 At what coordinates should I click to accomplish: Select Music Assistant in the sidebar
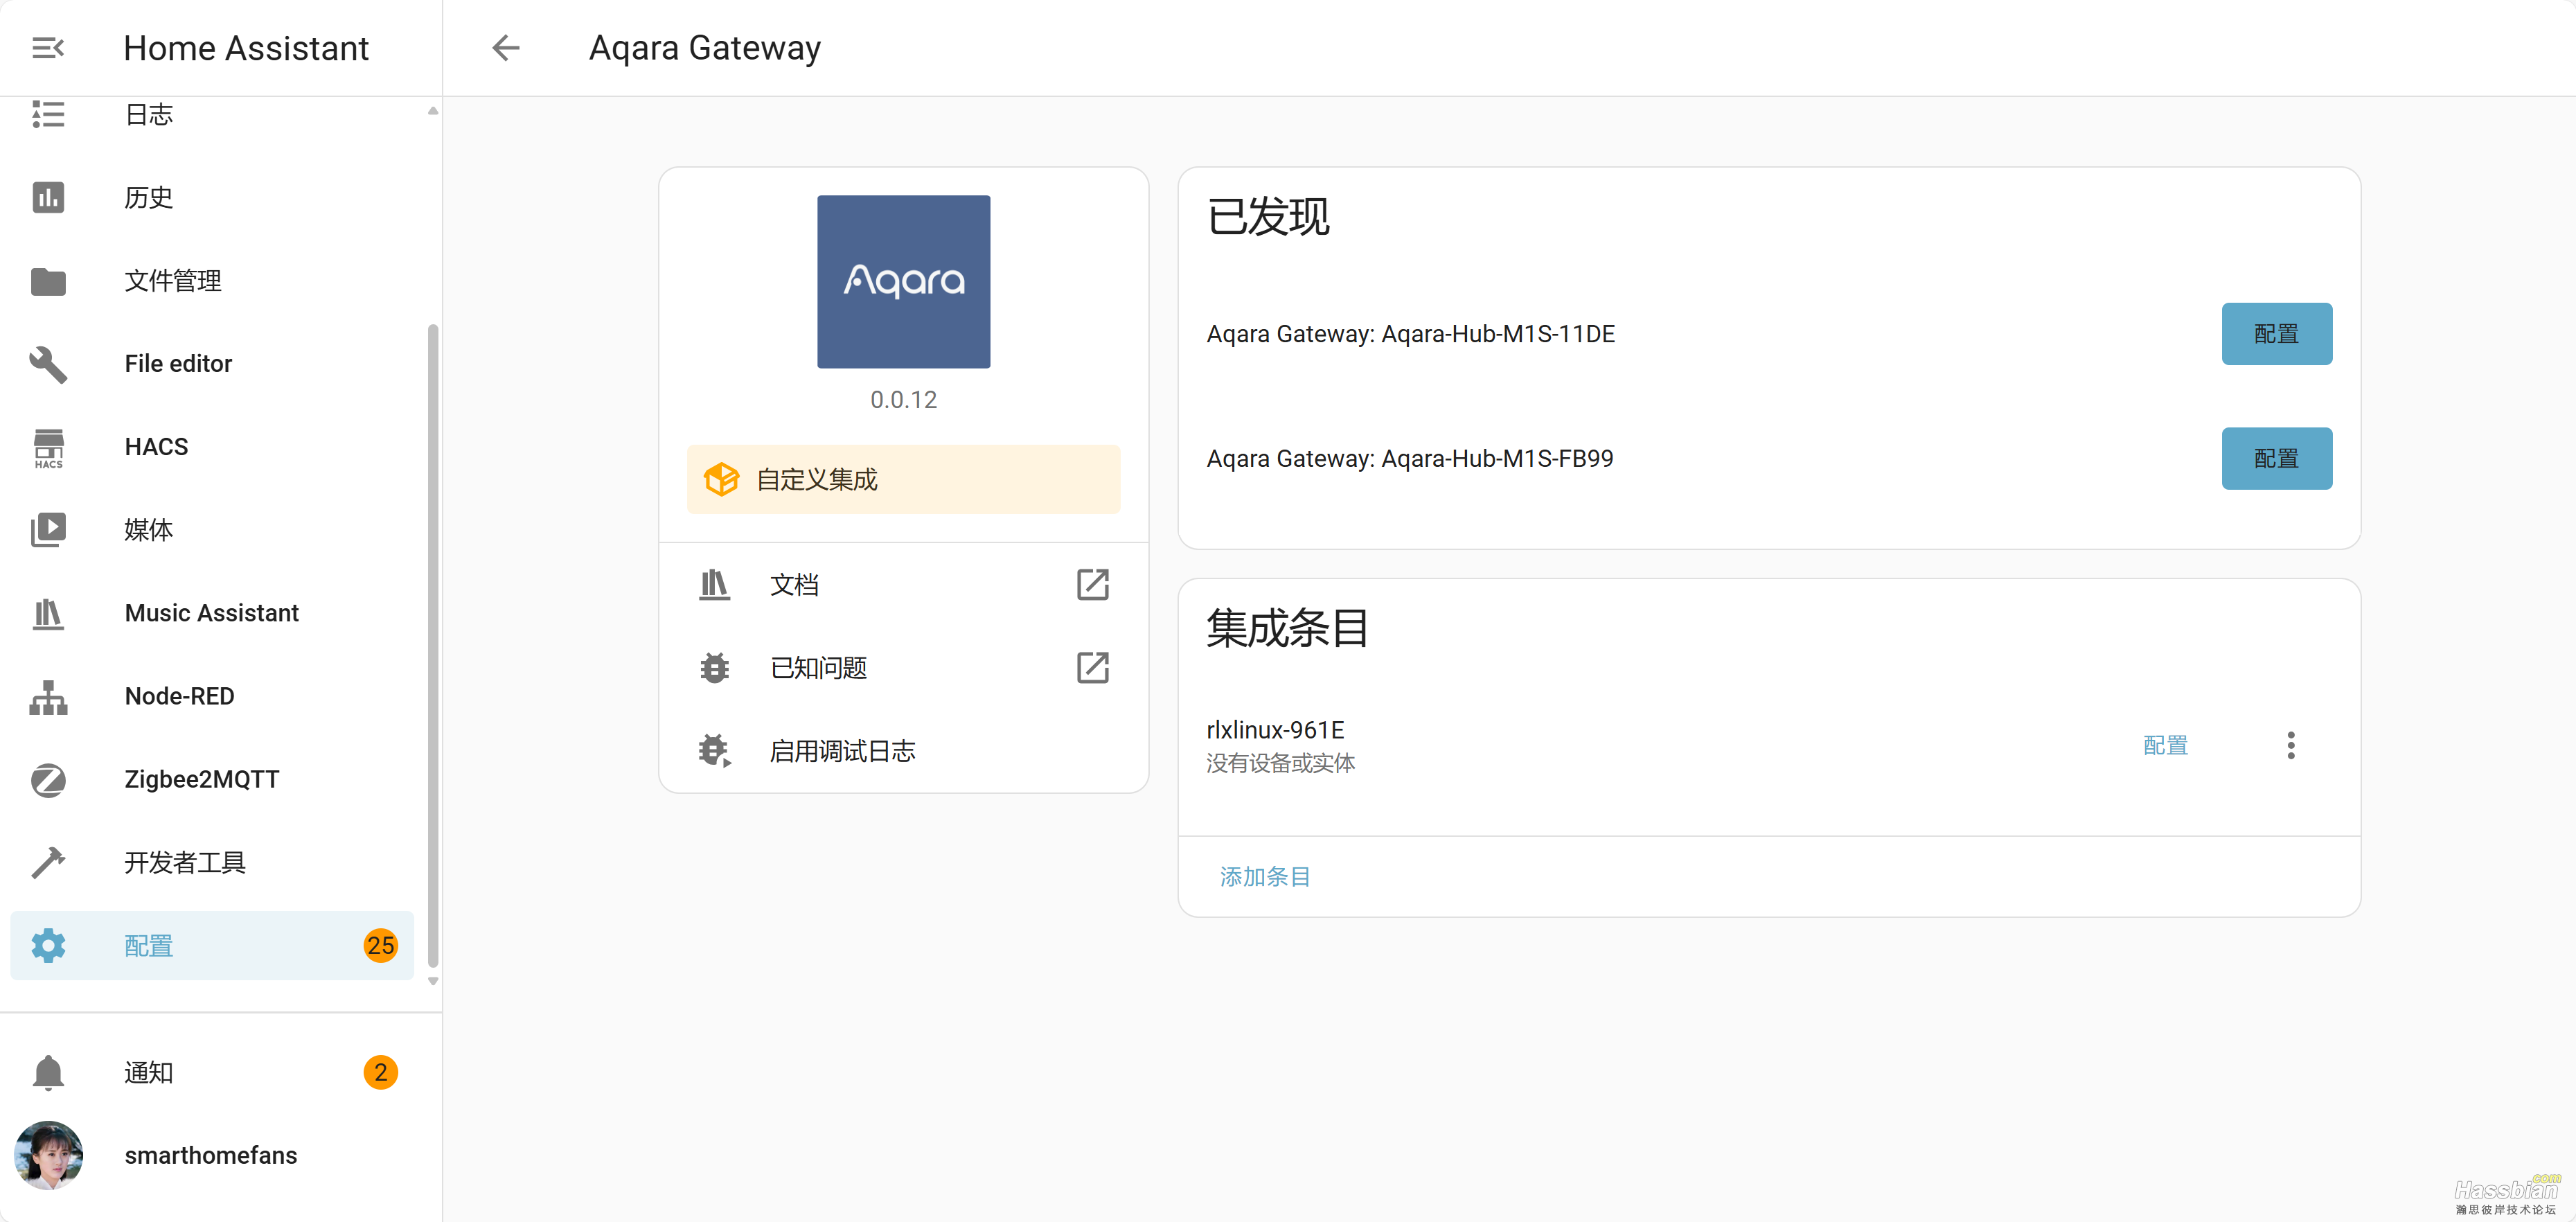click(x=212, y=613)
